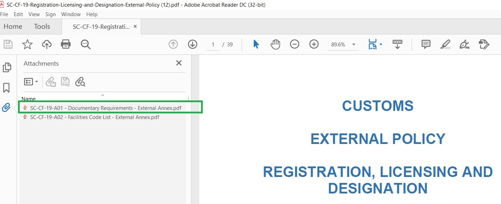Toggle the Bookmarks side panel

coord(6,88)
